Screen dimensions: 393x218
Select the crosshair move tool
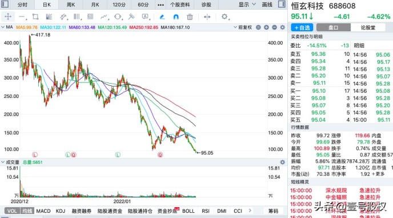8,17
